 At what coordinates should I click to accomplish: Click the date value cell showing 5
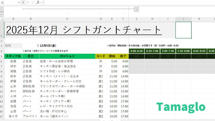coord(31,46)
